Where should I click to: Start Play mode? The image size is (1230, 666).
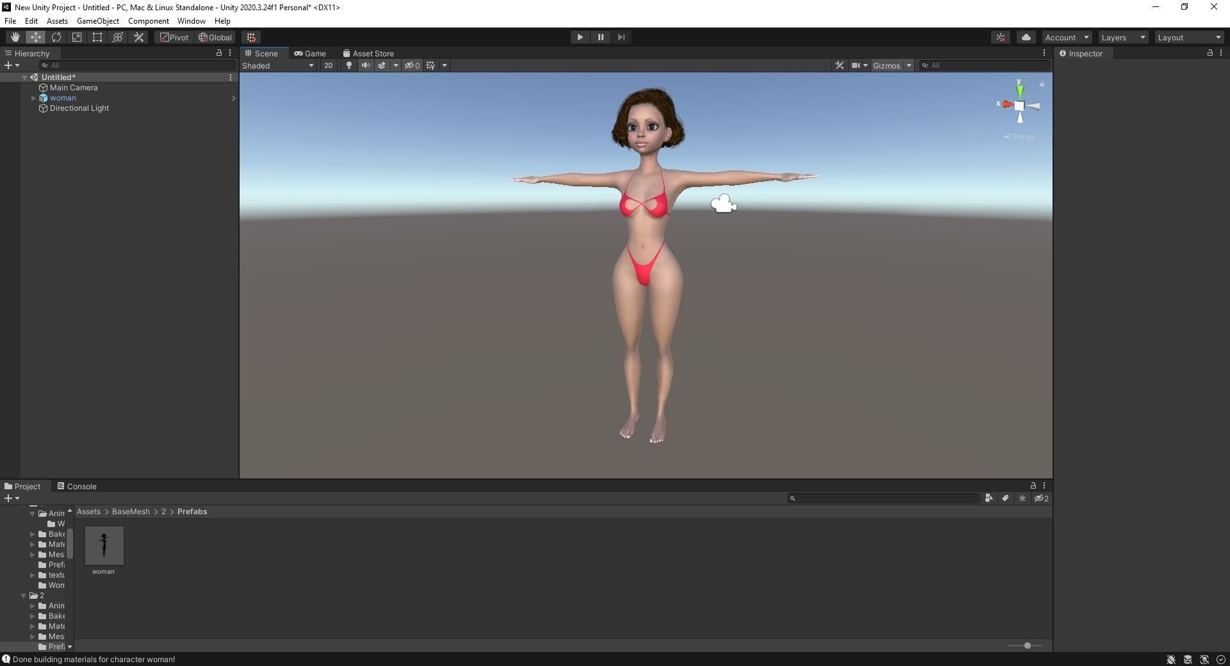pos(580,37)
